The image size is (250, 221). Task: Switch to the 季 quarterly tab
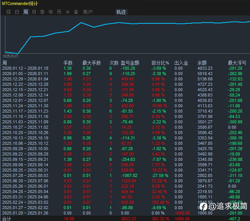(x=42, y=12)
